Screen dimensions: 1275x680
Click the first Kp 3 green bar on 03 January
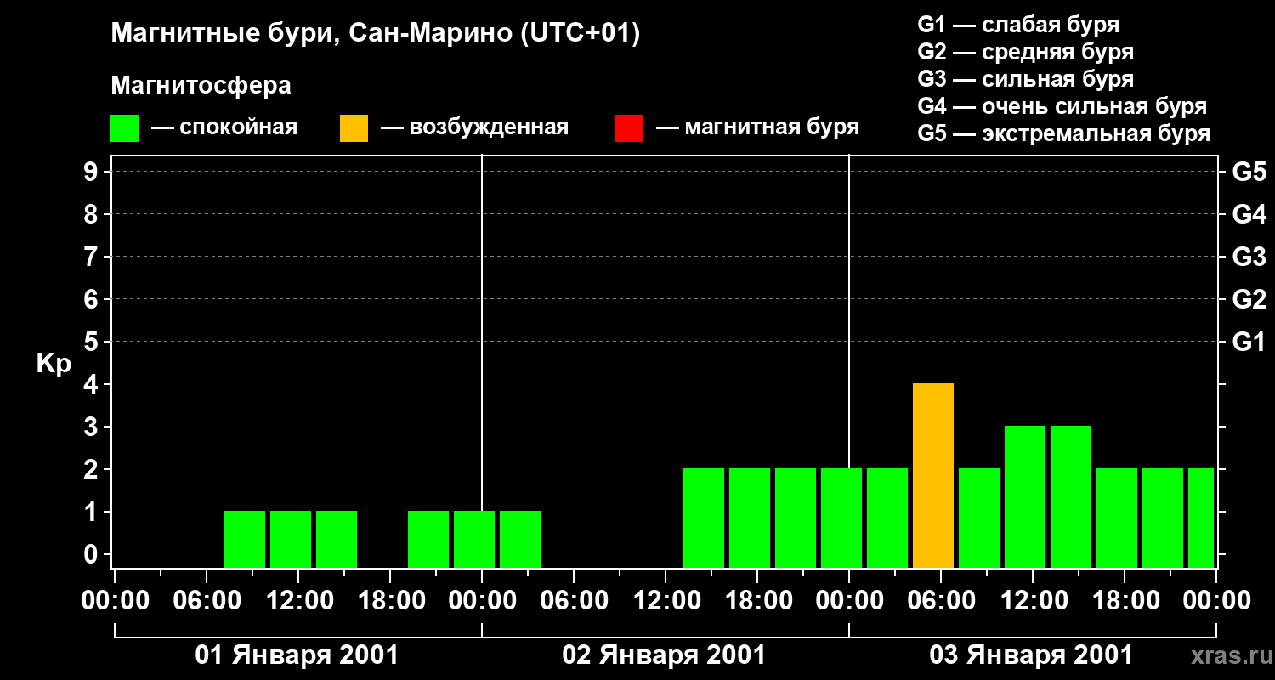(1025, 496)
